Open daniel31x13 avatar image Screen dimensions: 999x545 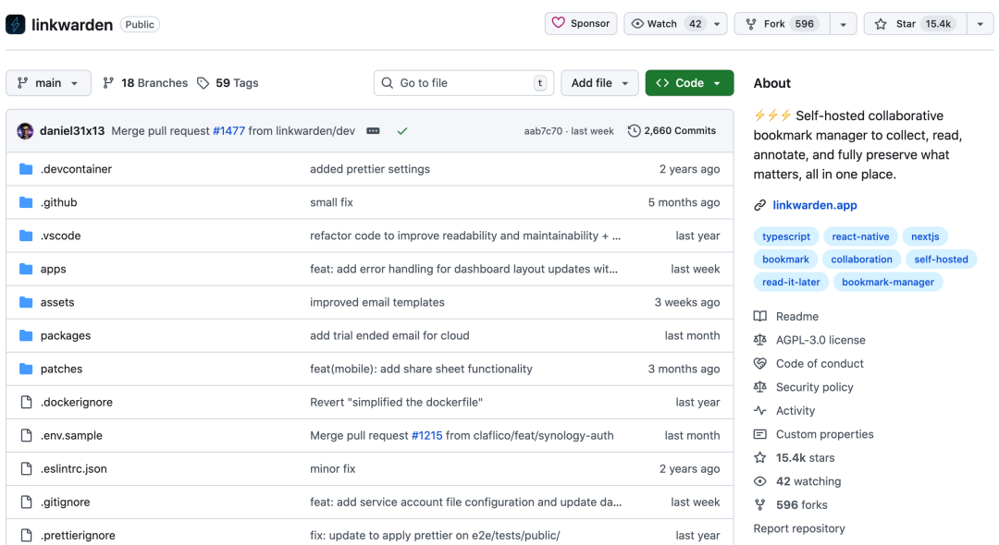[25, 131]
